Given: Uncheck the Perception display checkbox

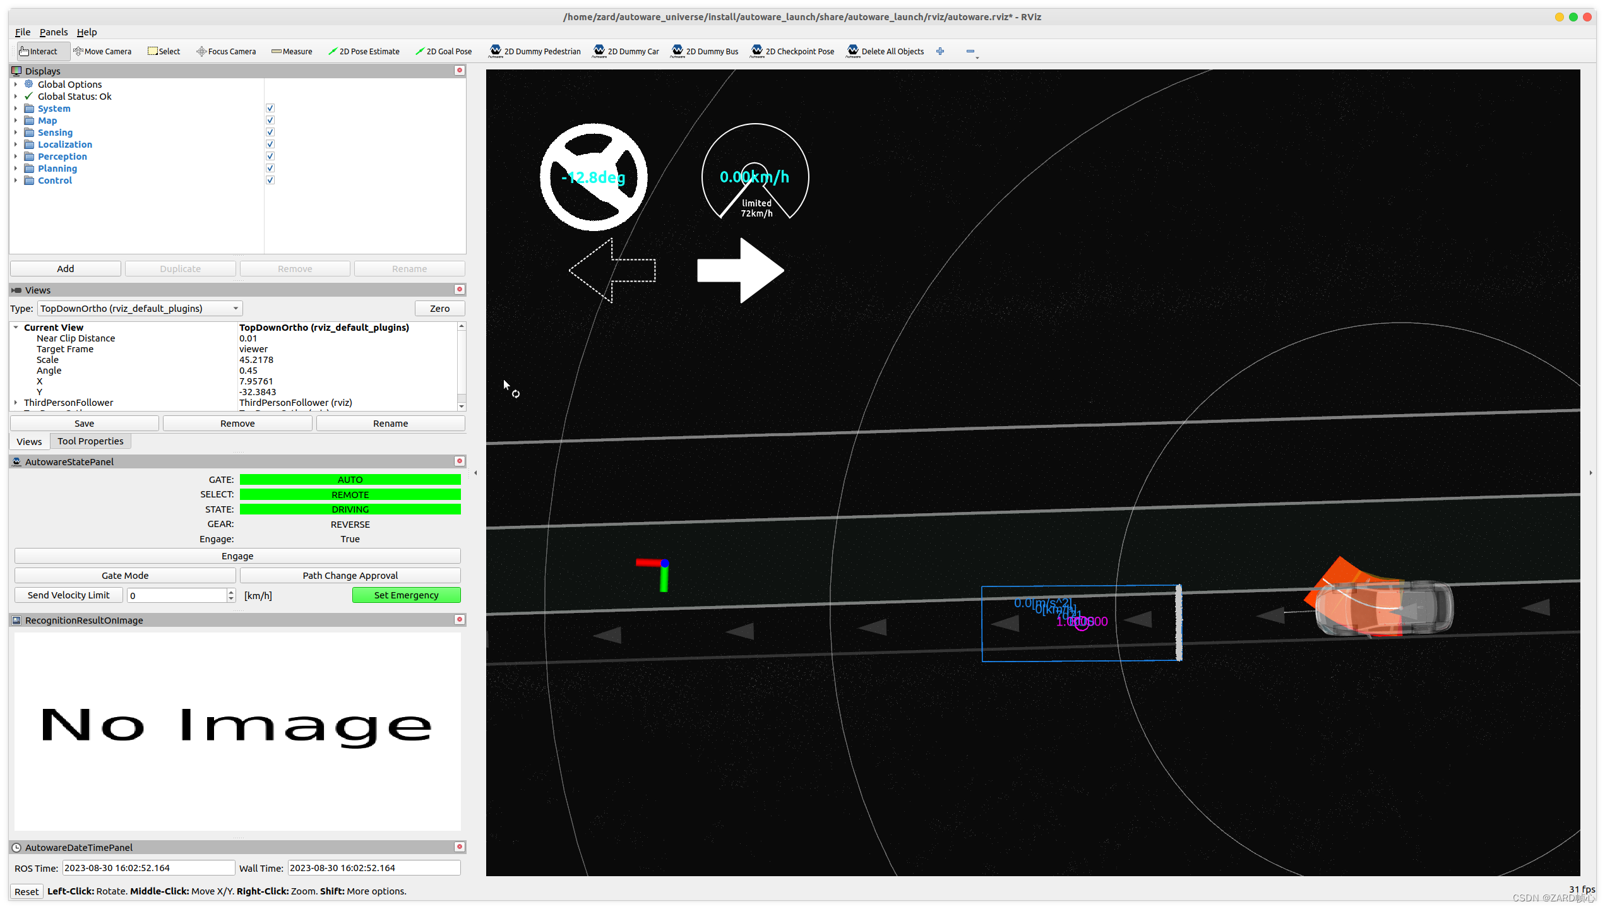Looking at the screenshot, I should pyautogui.click(x=270, y=156).
